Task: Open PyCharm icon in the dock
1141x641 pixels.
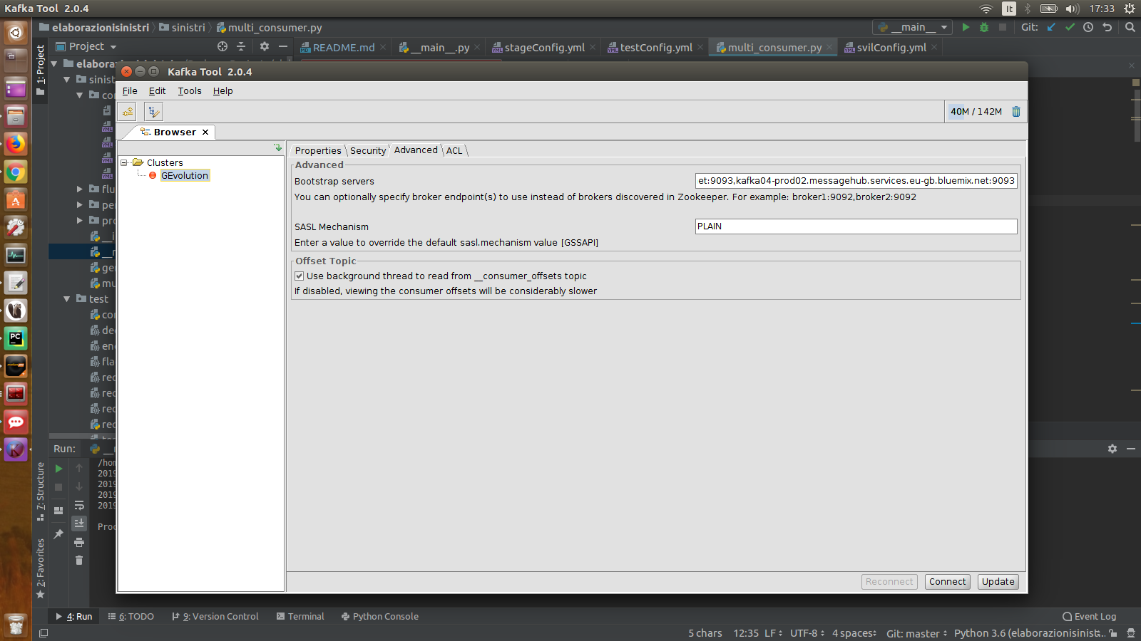Action: click(16, 338)
